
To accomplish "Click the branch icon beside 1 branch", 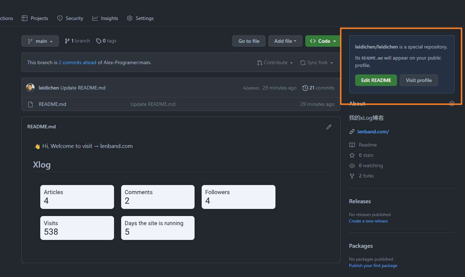I will 67,41.
